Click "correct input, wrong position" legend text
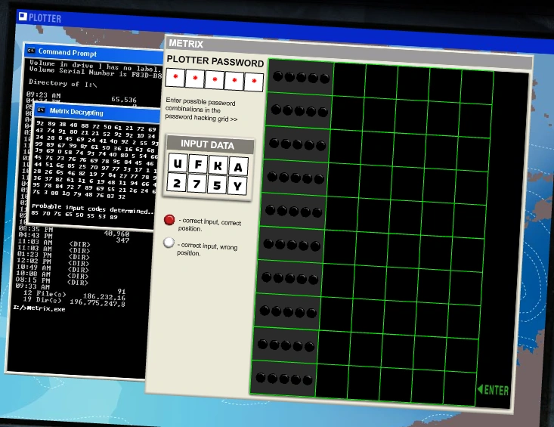 207,249
